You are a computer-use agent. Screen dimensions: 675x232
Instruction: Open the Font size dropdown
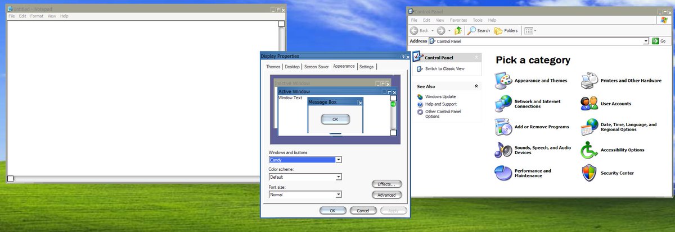(339, 194)
